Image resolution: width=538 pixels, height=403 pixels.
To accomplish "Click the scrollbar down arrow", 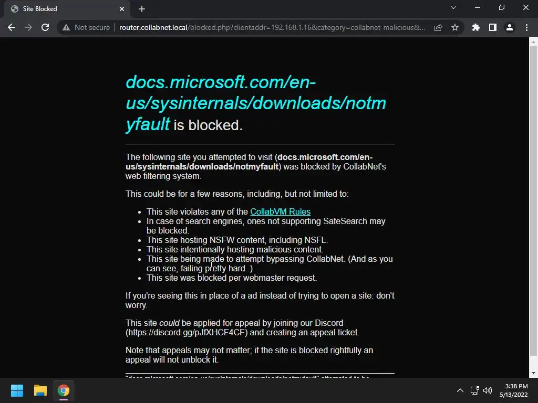I will [x=533, y=373].
